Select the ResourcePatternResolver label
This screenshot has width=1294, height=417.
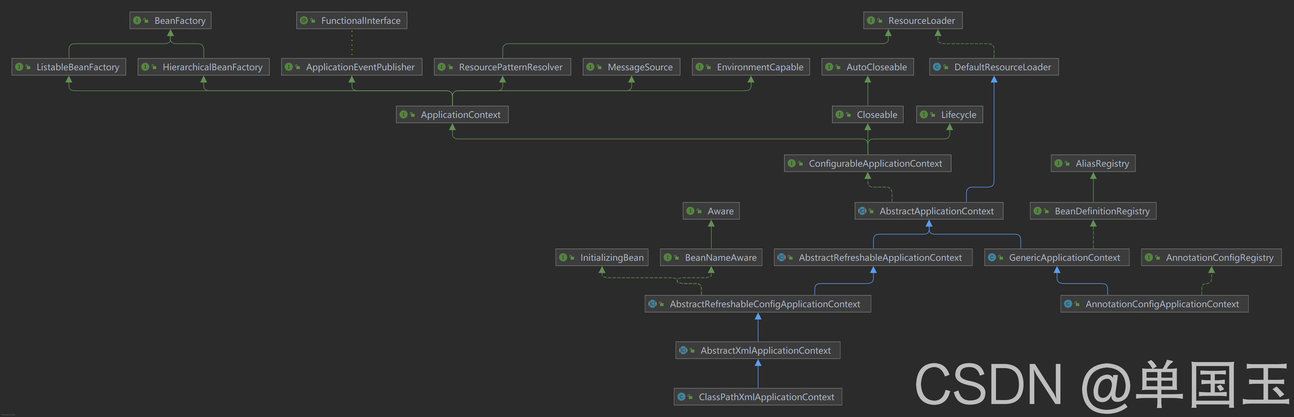510,67
